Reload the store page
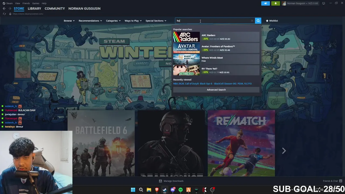 pos(4,14)
